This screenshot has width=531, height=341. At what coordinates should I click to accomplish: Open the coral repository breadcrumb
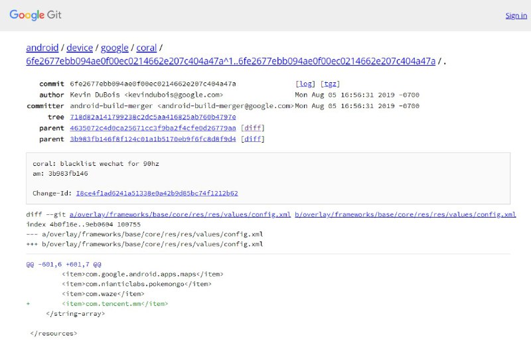click(147, 48)
